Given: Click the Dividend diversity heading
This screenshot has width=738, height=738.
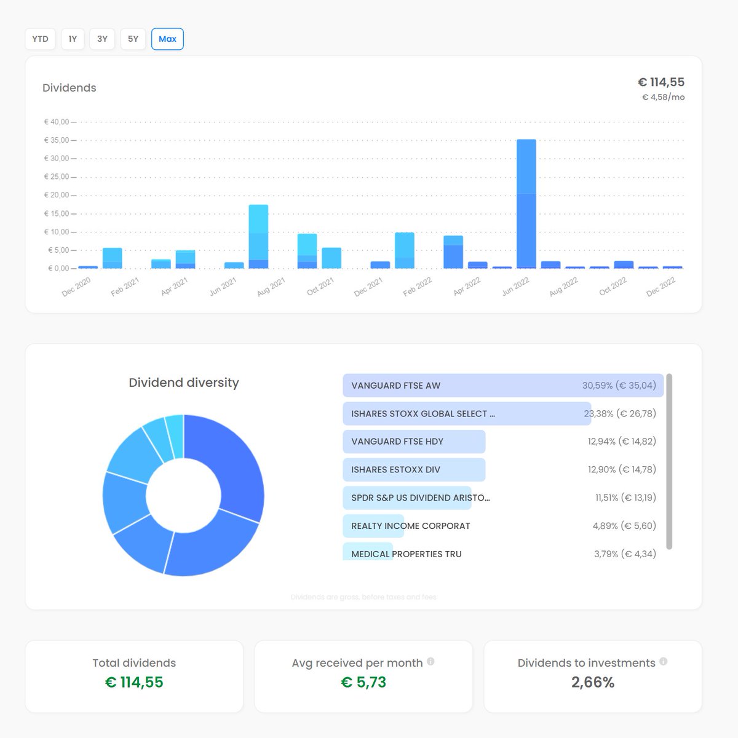Looking at the screenshot, I should (184, 383).
